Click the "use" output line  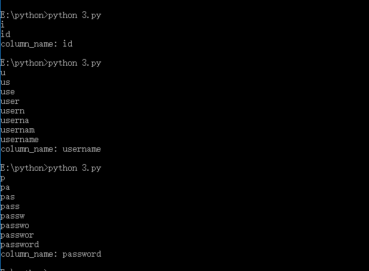click(x=8, y=91)
